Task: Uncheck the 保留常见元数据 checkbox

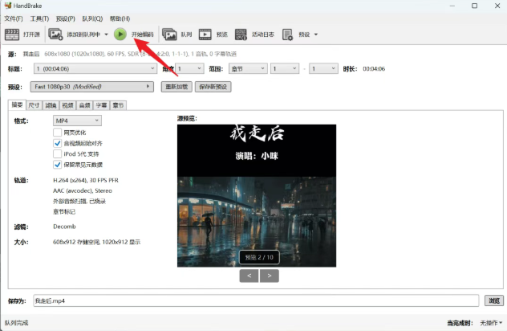Action: (58, 163)
